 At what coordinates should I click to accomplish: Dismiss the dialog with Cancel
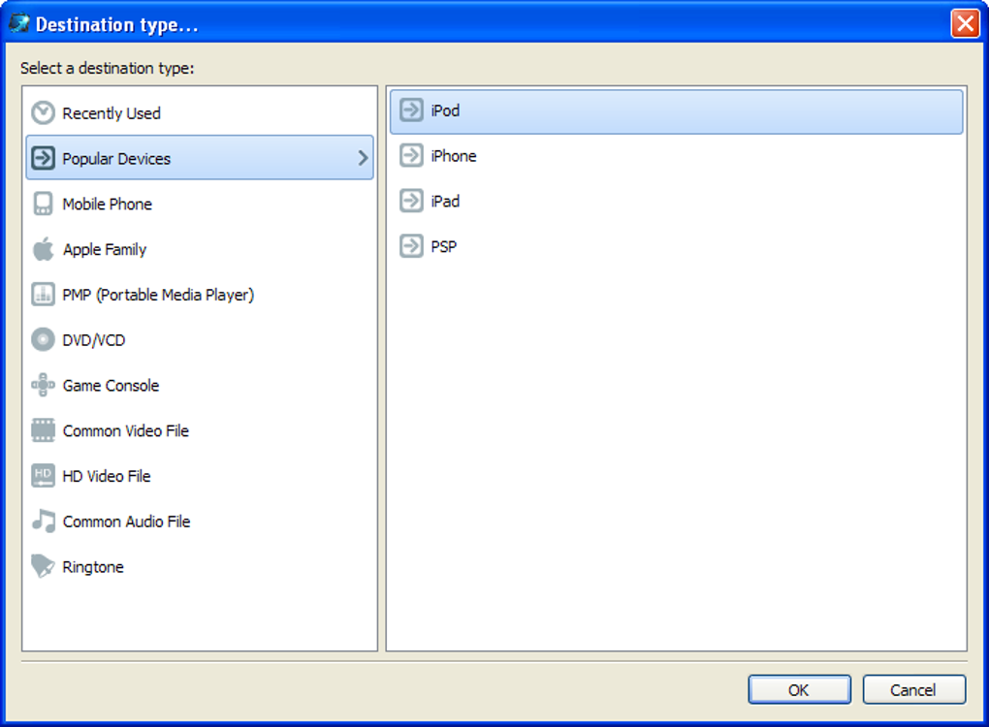coord(913,690)
